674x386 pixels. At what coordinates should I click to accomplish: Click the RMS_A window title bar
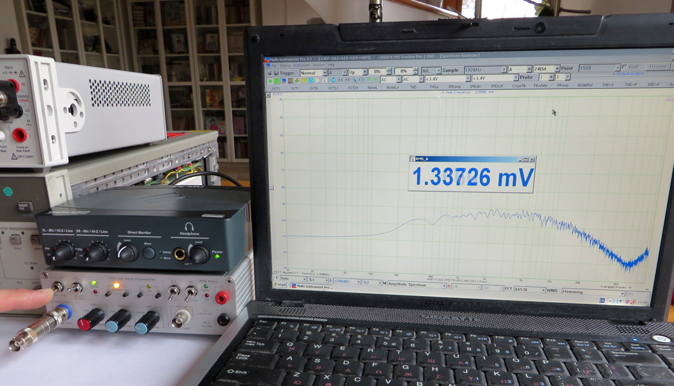pos(472,159)
